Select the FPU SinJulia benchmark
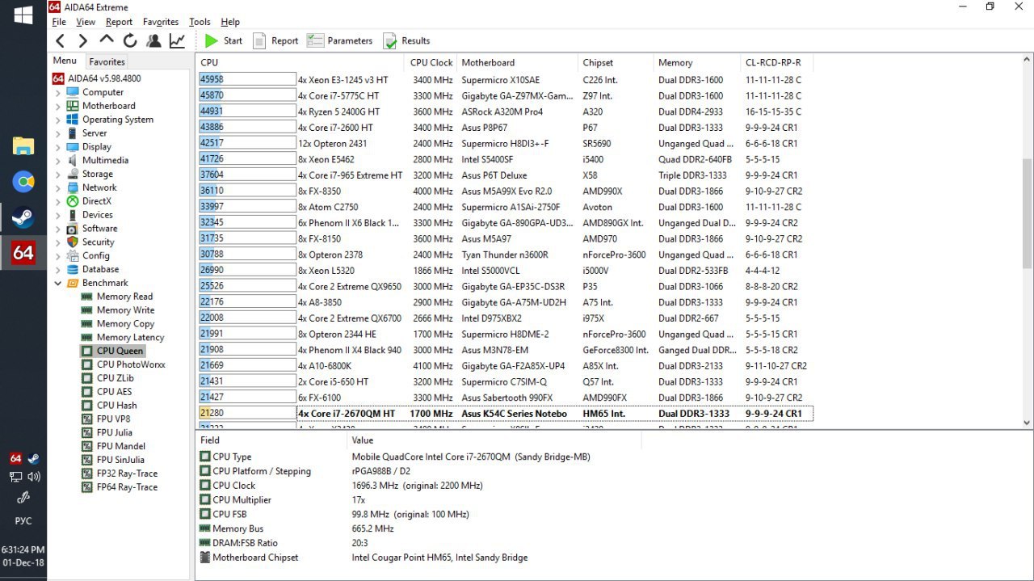This screenshot has height=581, width=1034. click(x=113, y=460)
